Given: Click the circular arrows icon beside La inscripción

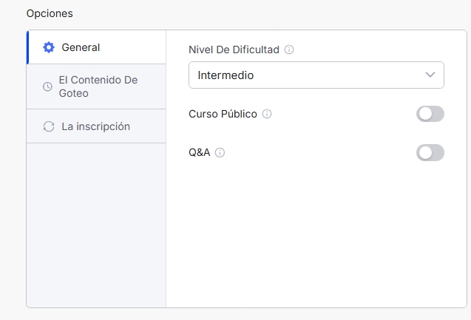Looking at the screenshot, I should (49, 126).
